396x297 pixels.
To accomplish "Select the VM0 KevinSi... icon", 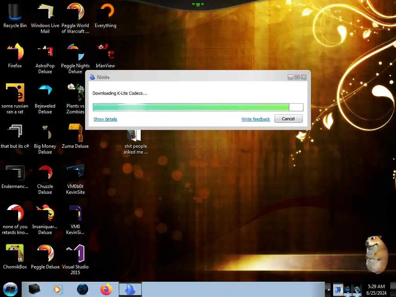I will [x=75, y=219].
